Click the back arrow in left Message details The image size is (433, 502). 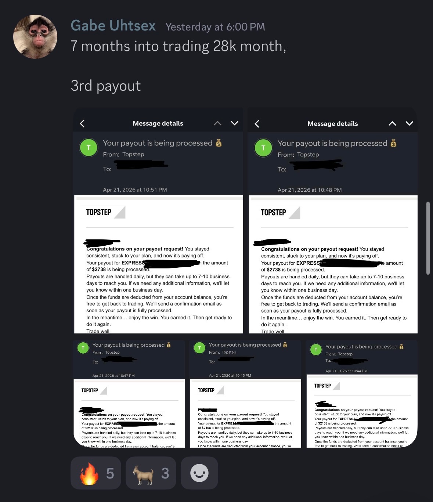tap(82, 123)
